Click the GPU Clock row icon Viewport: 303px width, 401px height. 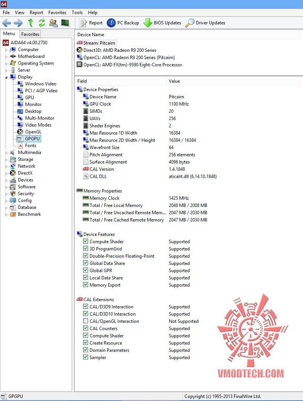click(x=86, y=104)
